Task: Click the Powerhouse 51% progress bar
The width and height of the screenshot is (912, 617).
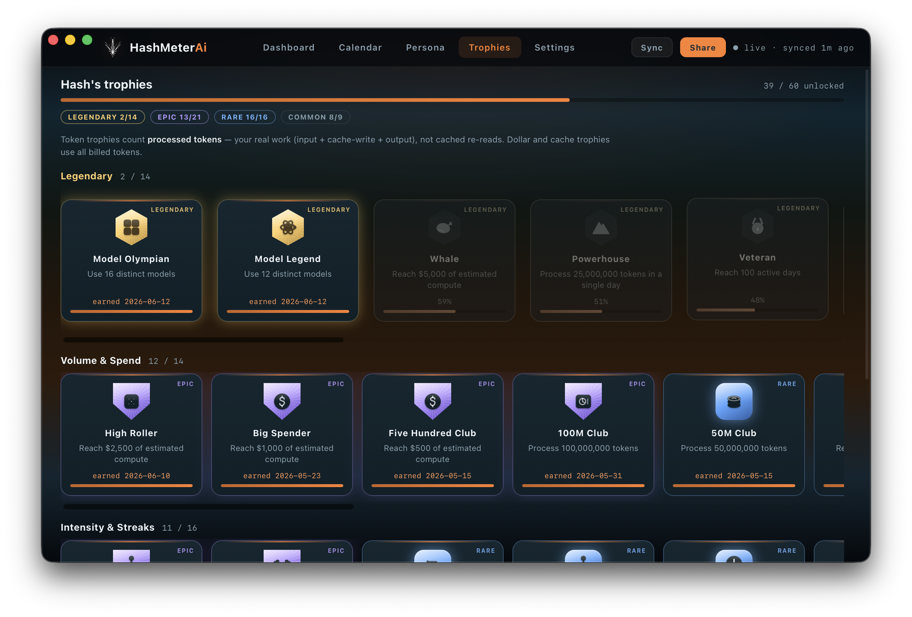Action: pos(601,311)
